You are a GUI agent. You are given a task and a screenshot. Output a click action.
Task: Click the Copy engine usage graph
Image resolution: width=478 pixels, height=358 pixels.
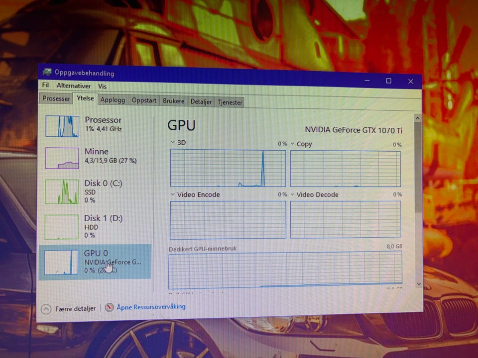click(346, 169)
